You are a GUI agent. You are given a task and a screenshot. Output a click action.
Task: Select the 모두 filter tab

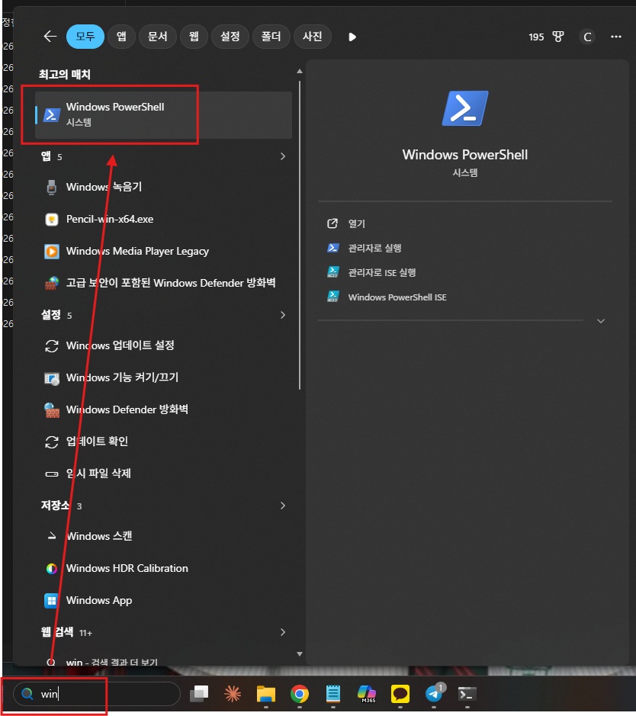pyautogui.click(x=85, y=37)
